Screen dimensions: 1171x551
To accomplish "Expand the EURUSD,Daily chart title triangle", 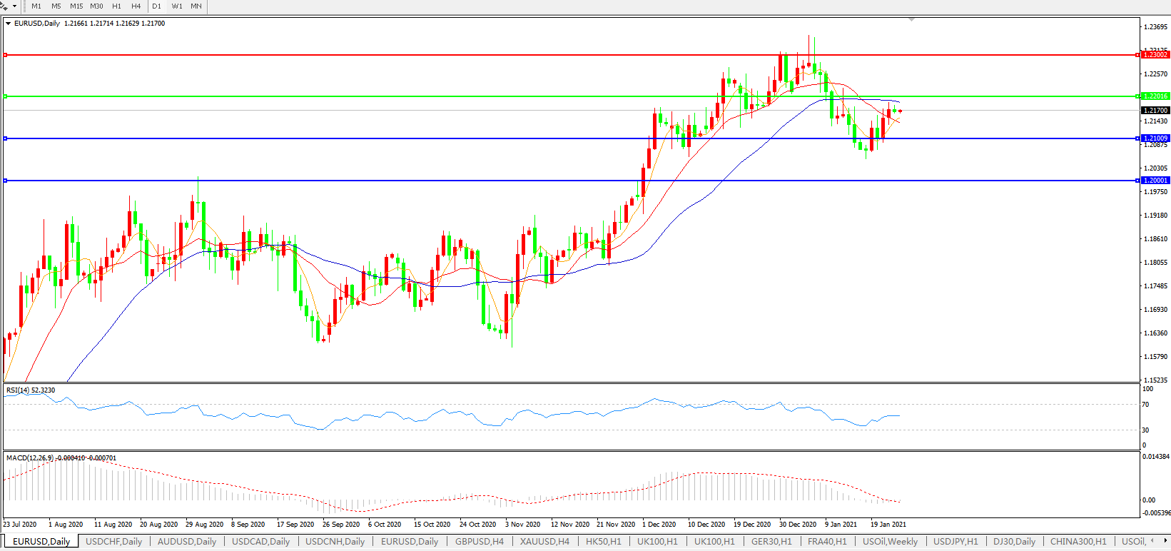I will (9, 24).
